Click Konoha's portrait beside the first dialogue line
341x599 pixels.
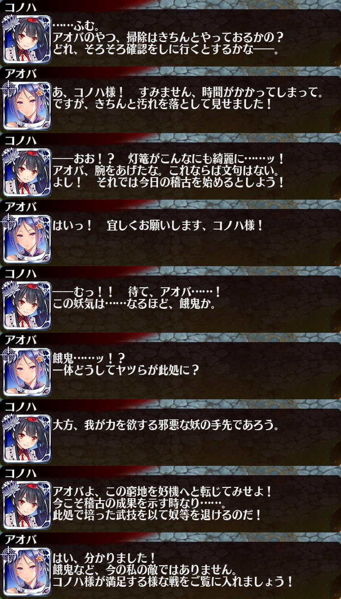[27, 39]
